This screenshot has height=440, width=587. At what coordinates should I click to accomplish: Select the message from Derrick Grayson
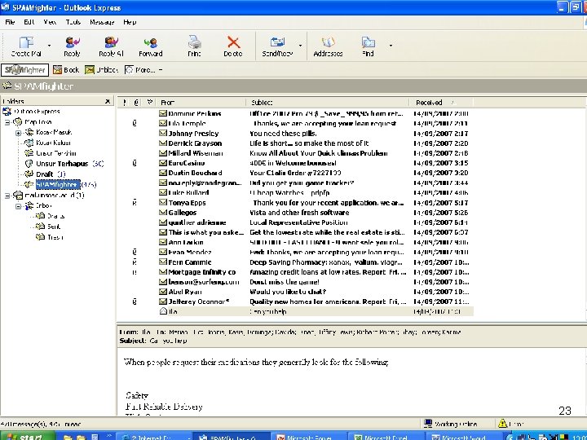pyautogui.click(x=296, y=143)
